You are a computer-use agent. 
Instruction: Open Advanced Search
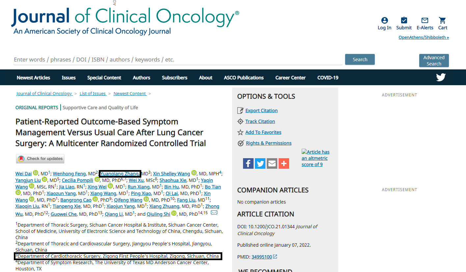click(434, 61)
